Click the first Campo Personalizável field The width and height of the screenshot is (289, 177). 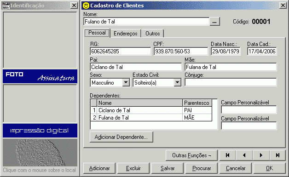tap(249, 110)
